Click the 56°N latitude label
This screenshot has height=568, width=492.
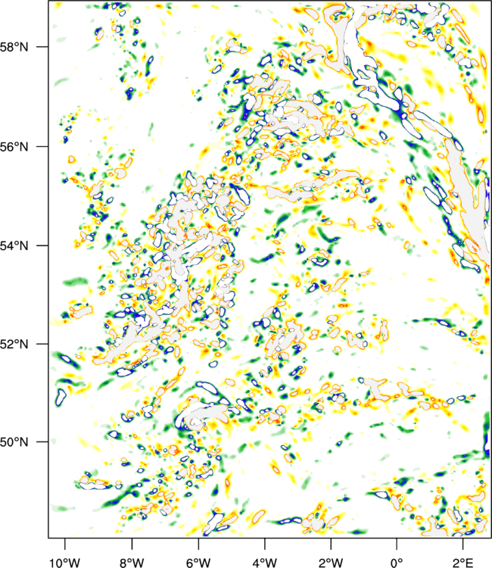[14, 147]
